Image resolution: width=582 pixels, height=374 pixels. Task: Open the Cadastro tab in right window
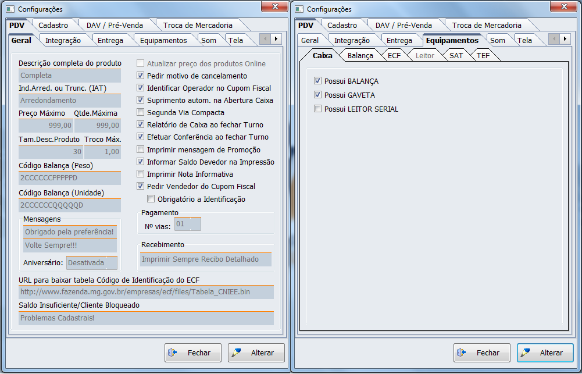tap(342, 26)
